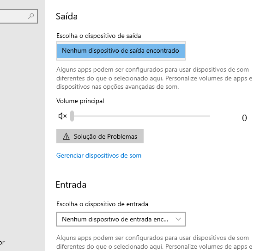Viewport: 254px width, 251px height.
Task: Click the Volume principal label
Action: tap(80, 101)
